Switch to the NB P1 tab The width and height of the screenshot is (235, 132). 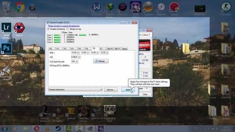click(117, 49)
